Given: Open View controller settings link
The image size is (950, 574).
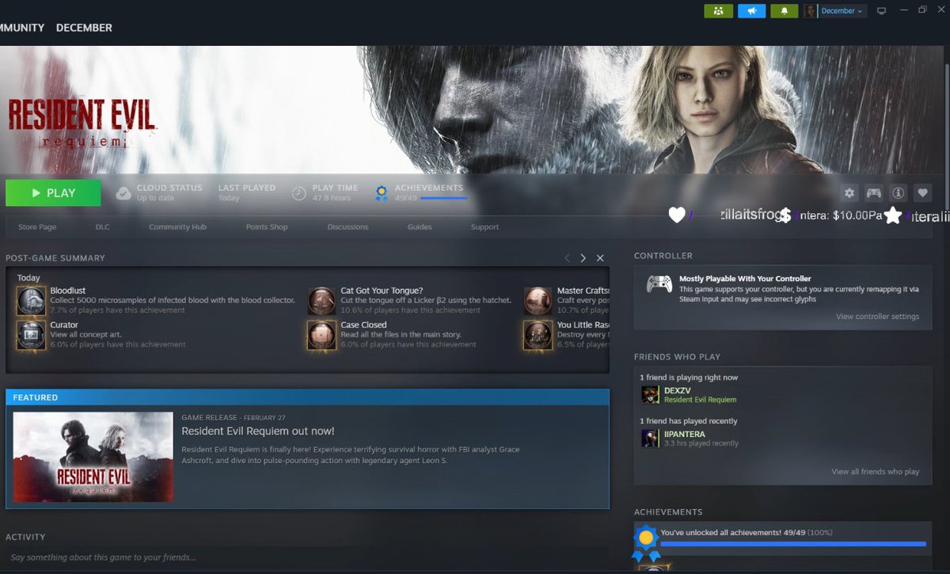Looking at the screenshot, I should (x=877, y=317).
